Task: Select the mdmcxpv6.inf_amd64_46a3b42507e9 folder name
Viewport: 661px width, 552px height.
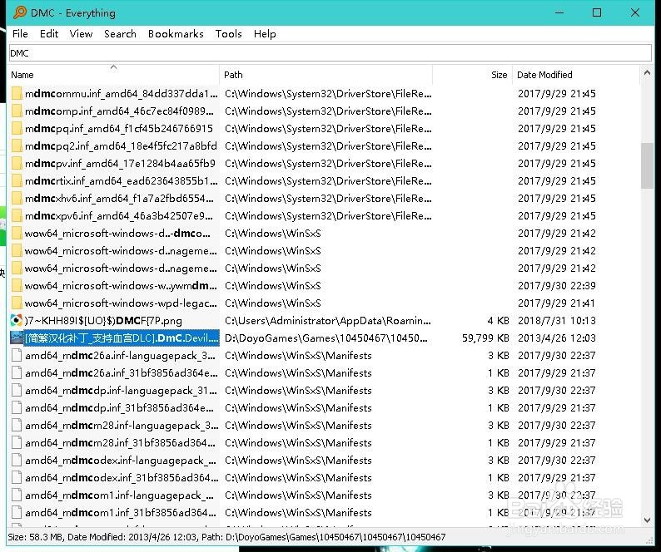Action: click(x=119, y=215)
